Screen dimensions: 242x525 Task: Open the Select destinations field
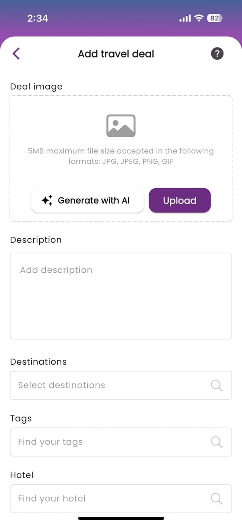coord(121,385)
